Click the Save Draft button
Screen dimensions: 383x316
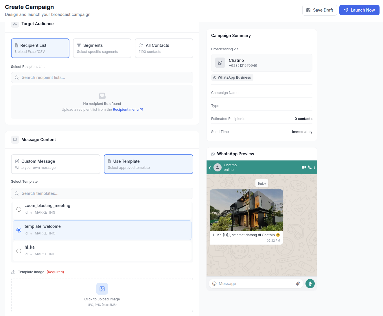pyautogui.click(x=320, y=10)
